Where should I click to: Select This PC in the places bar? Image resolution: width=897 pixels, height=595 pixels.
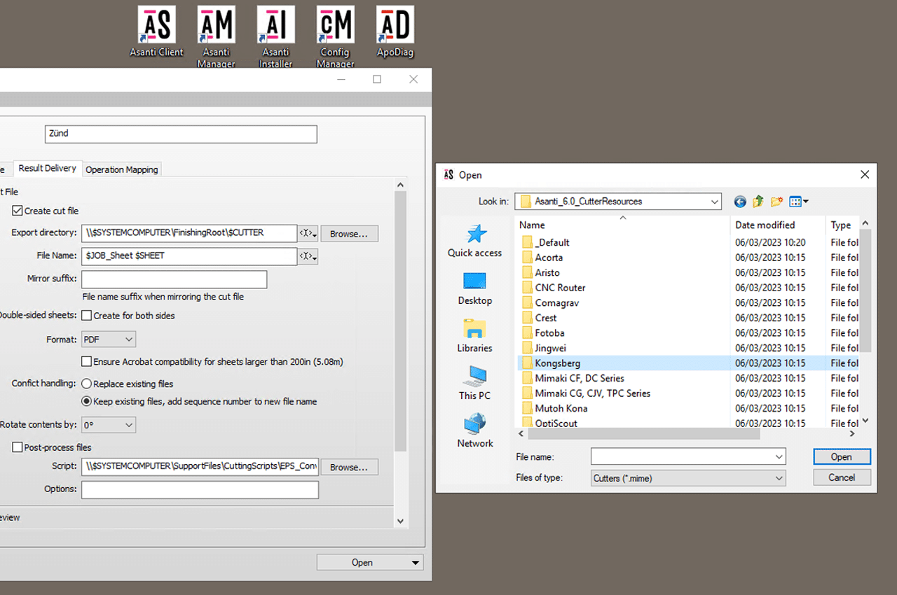pos(474,384)
